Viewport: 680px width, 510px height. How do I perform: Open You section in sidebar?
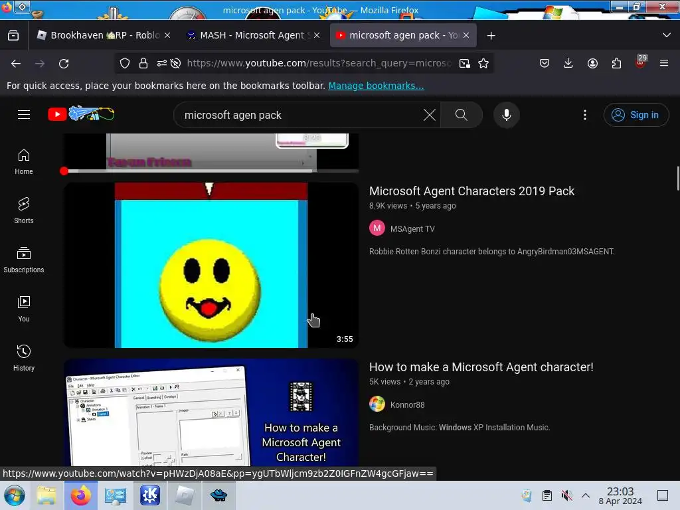click(x=24, y=309)
